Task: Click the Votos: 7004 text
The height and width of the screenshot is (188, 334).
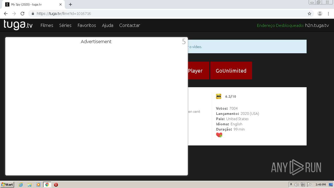Action: 227,108
